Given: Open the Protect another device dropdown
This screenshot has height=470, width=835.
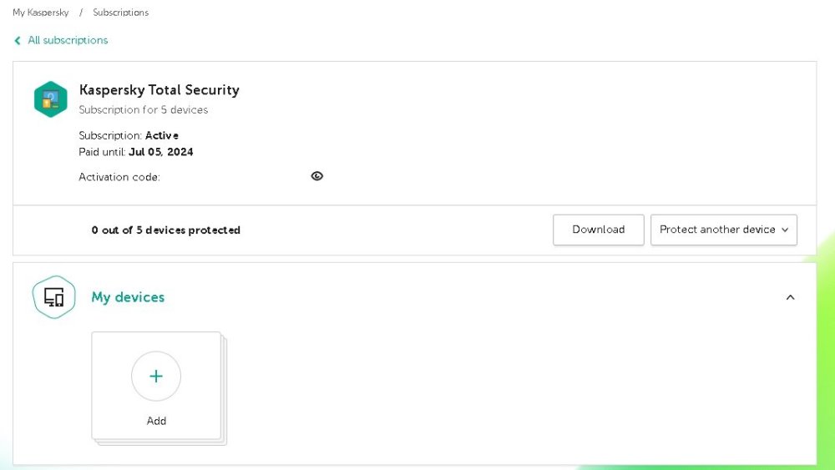Looking at the screenshot, I should point(723,230).
